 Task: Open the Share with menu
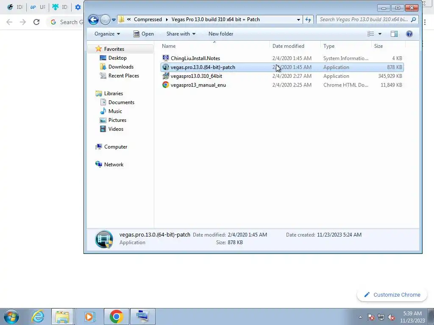181,34
